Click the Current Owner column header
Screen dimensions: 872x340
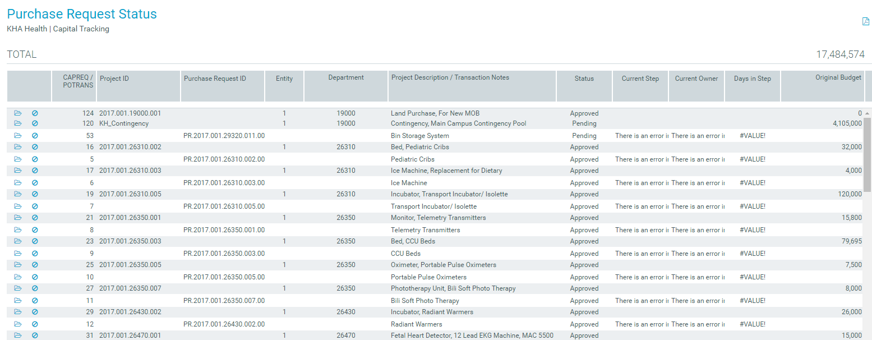pos(696,86)
